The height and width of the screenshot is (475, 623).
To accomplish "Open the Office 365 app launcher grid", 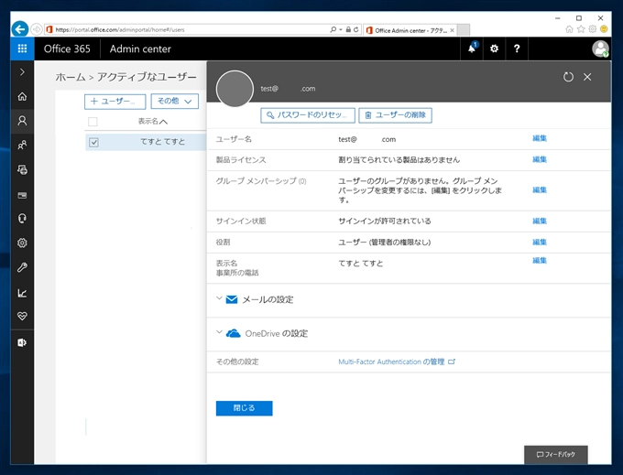I will (x=22, y=49).
